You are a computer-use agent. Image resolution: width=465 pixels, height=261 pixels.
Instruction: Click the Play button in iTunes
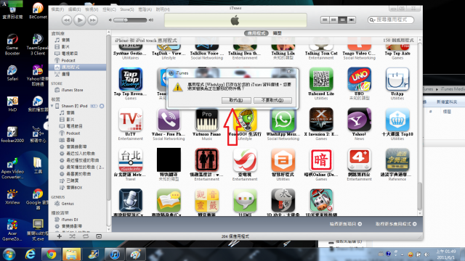tap(79, 20)
